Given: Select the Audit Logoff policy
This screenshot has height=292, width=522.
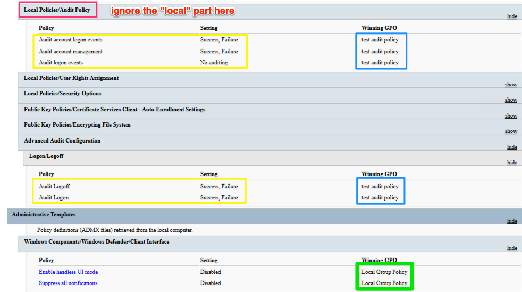Looking at the screenshot, I should pos(54,187).
